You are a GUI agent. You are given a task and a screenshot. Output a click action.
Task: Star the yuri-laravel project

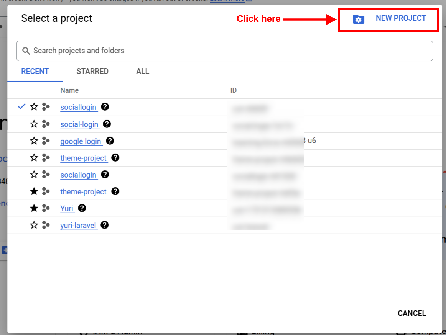(34, 225)
